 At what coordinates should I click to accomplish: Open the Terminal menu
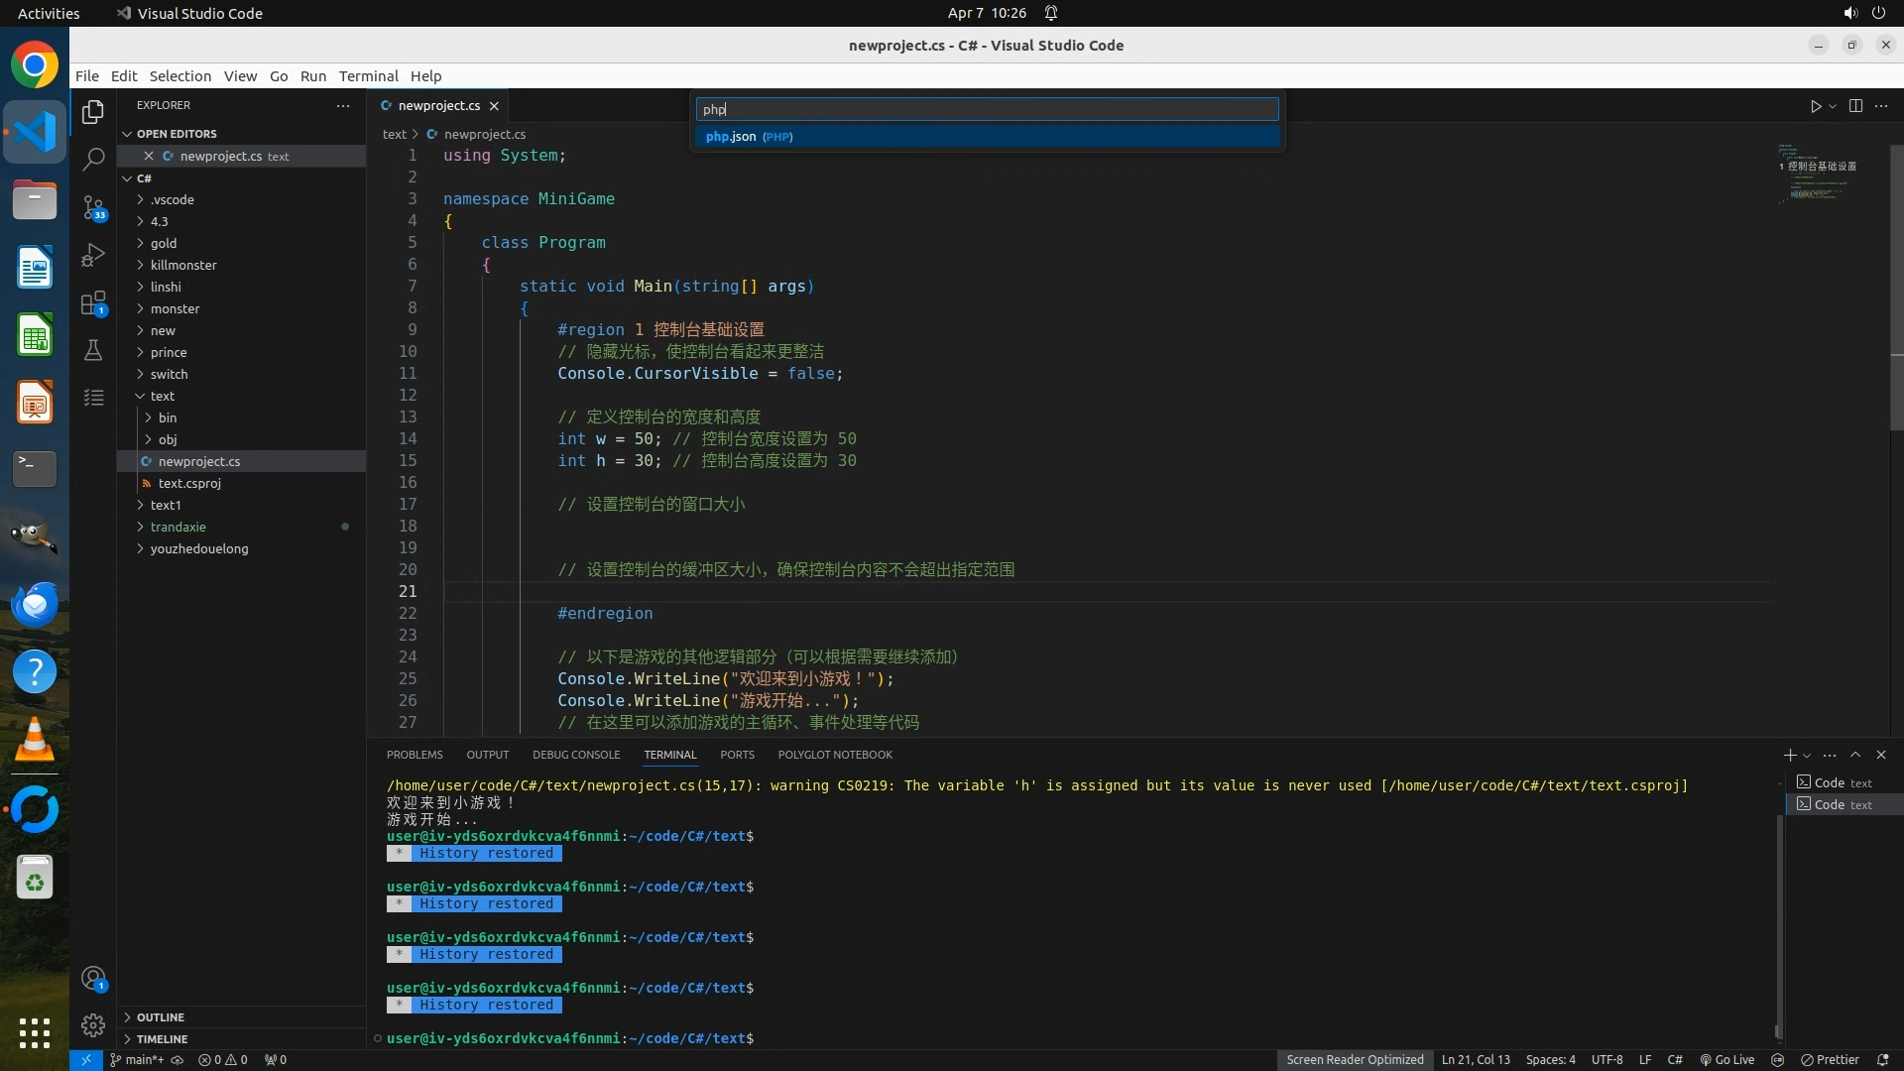click(x=368, y=75)
